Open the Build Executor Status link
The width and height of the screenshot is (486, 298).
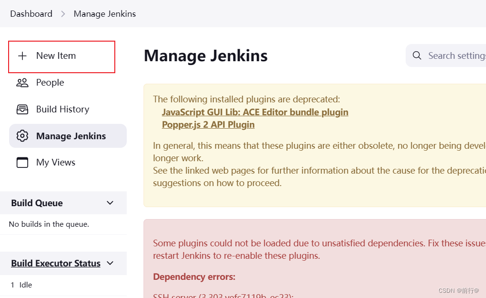[x=56, y=263]
